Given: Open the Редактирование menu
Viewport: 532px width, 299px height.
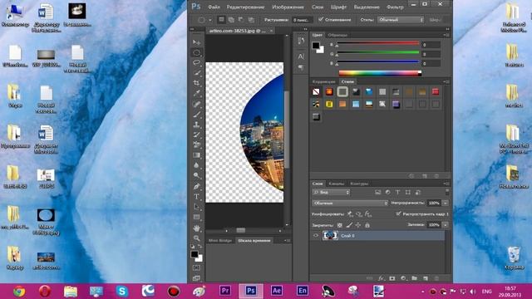Looking at the screenshot, I should click(x=246, y=7).
